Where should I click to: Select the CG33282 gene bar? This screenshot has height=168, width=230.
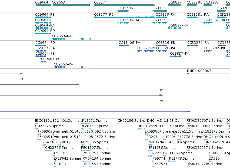pyautogui.click(x=208, y=5)
